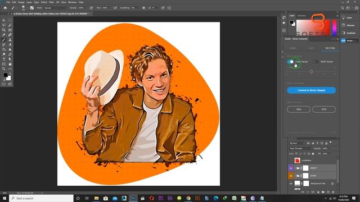Select the Brush tool in toolbox
This screenshot has width=360, height=202.
(x=4, y=40)
